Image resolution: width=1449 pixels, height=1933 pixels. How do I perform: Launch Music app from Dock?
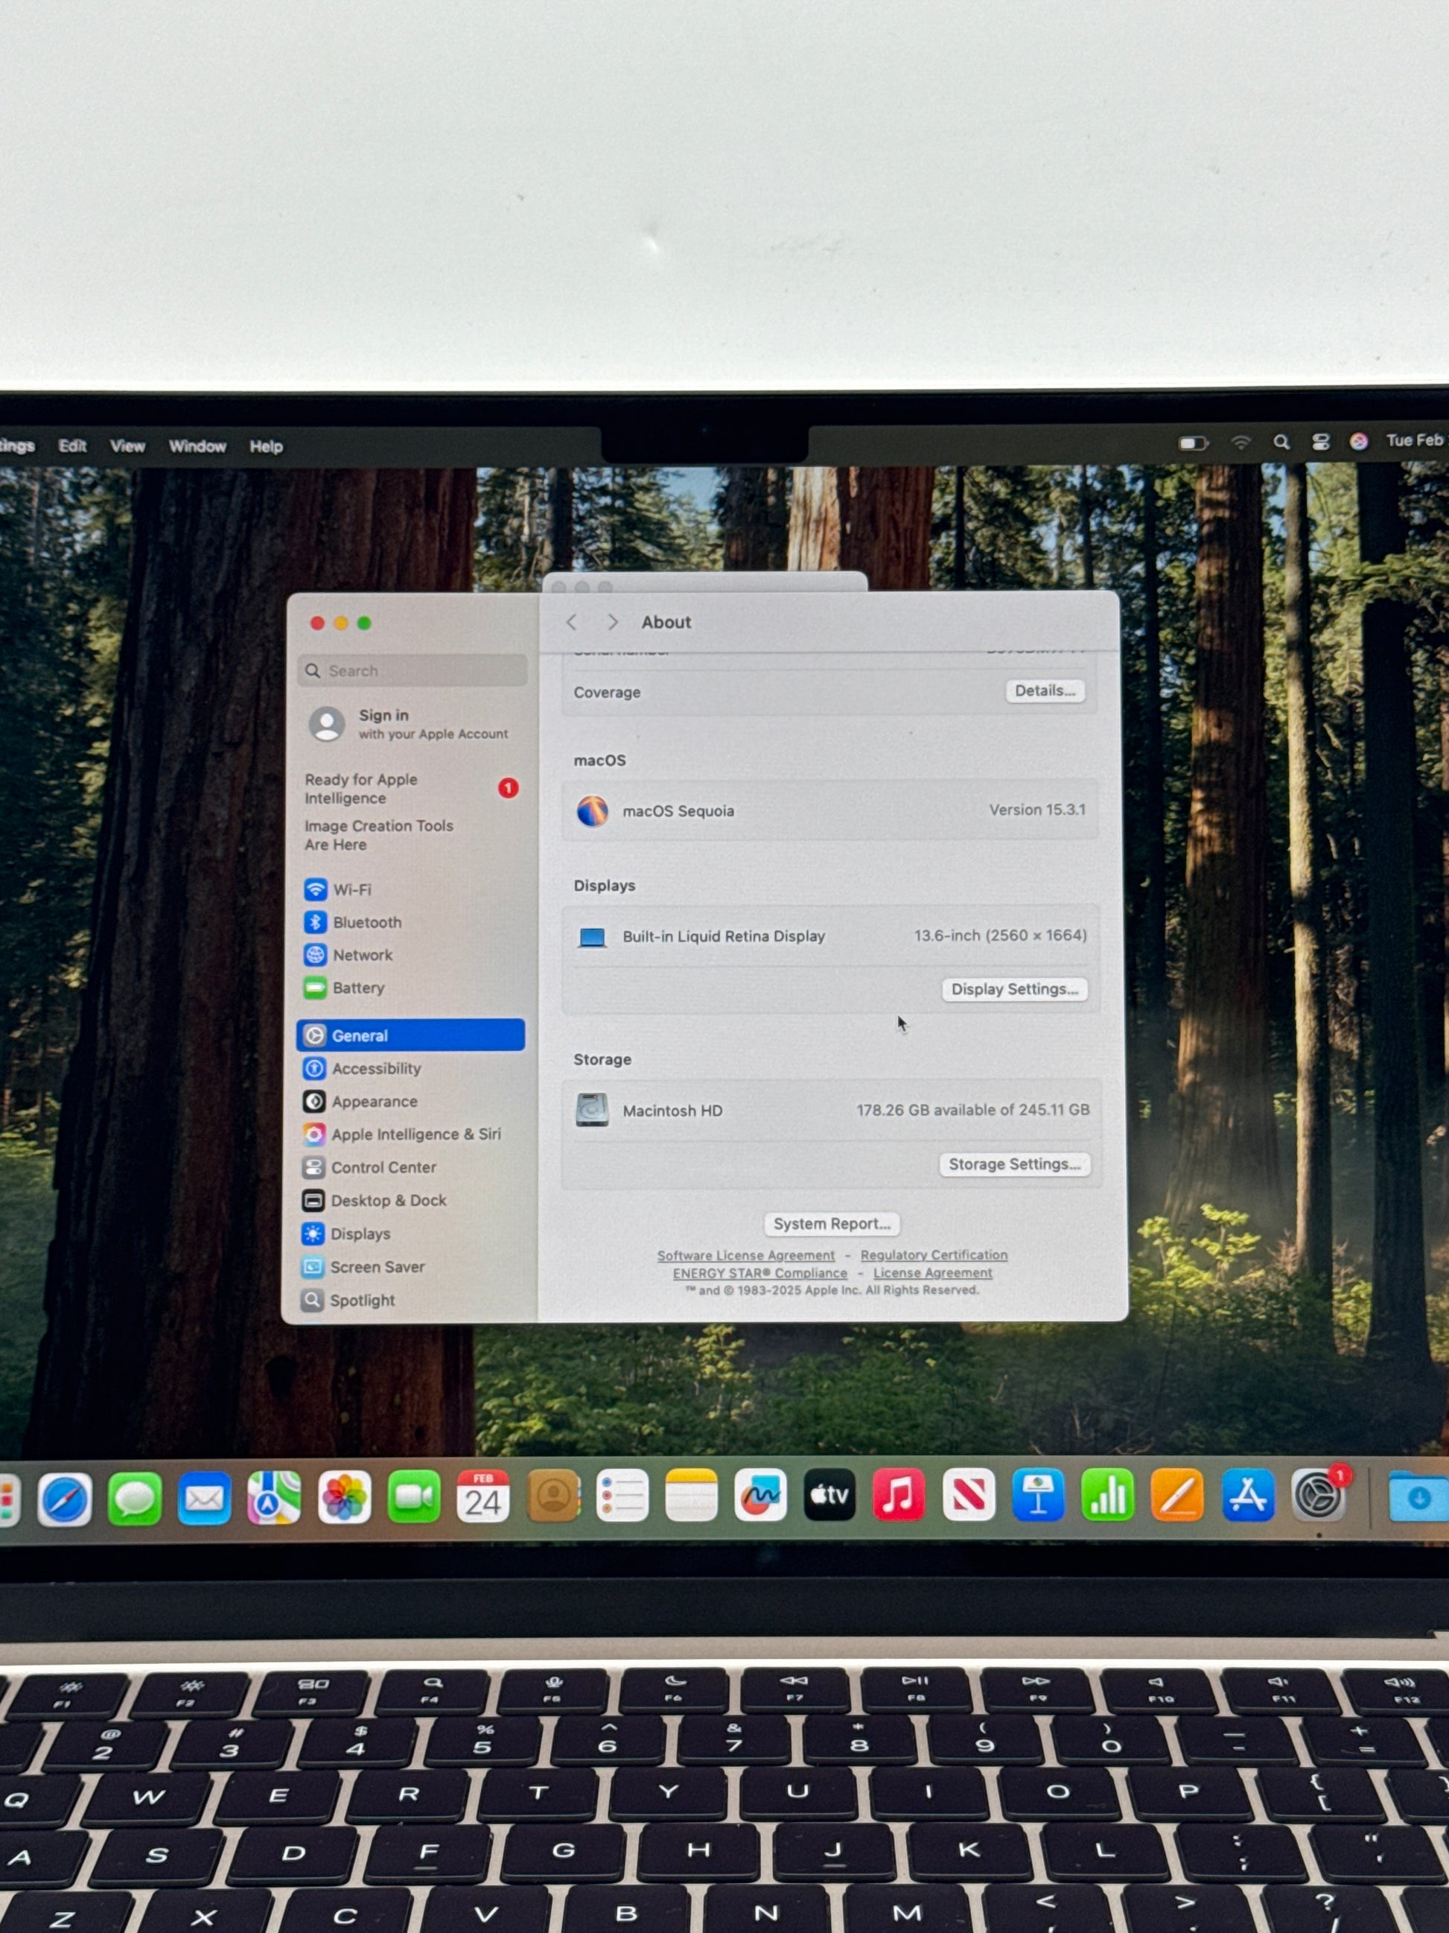point(898,1496)
